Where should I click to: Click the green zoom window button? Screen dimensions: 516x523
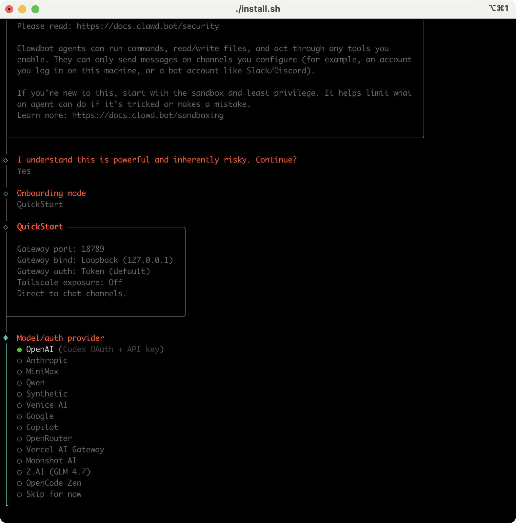point(35,9)
